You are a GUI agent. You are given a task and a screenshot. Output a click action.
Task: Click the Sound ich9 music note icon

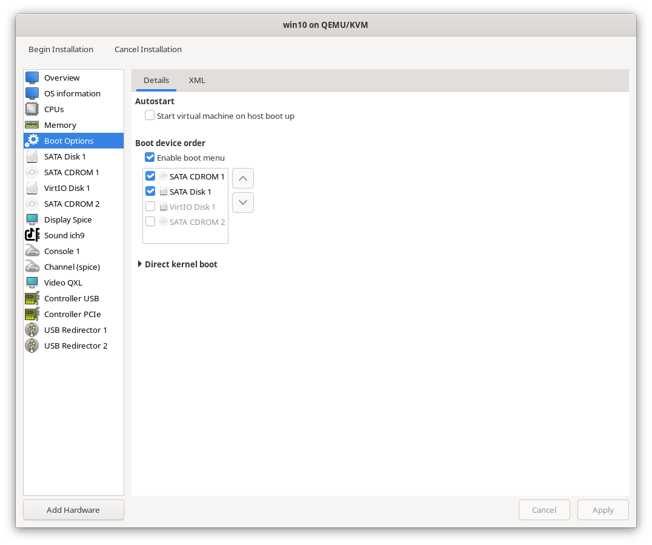pos(32,235)
